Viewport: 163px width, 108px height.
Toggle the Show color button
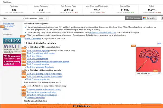point(150,18)
